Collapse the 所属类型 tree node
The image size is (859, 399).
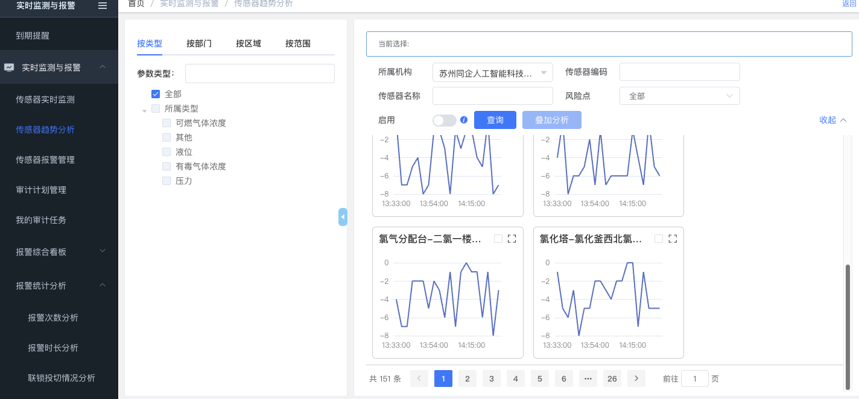144,110
